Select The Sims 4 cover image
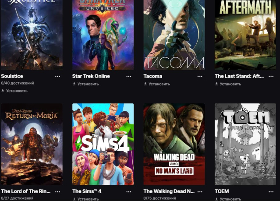 point(103,144)
